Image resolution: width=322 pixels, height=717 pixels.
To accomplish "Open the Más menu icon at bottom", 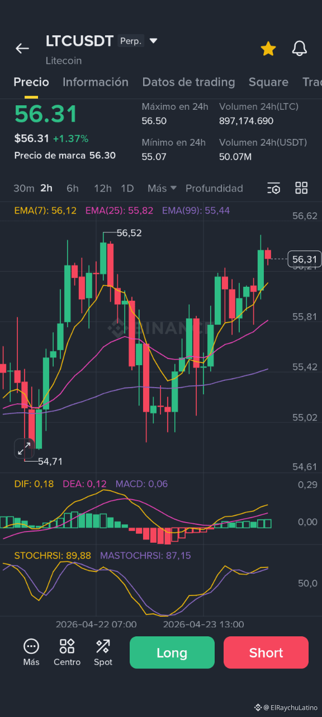I will 31,653.
